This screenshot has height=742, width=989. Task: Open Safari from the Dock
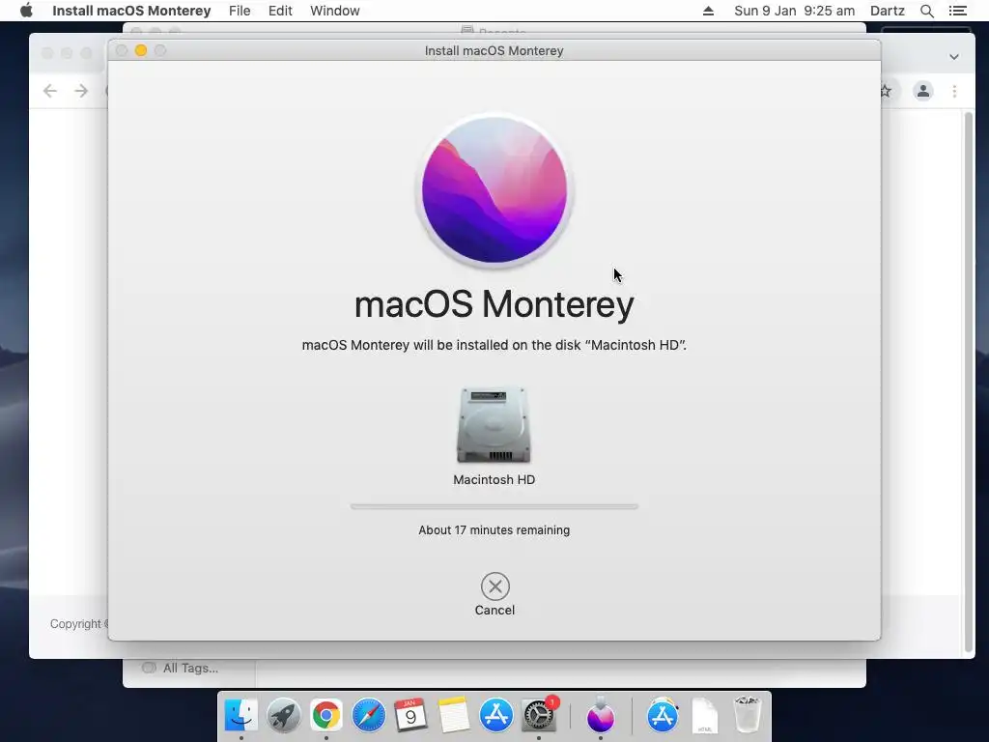[368, 715]
